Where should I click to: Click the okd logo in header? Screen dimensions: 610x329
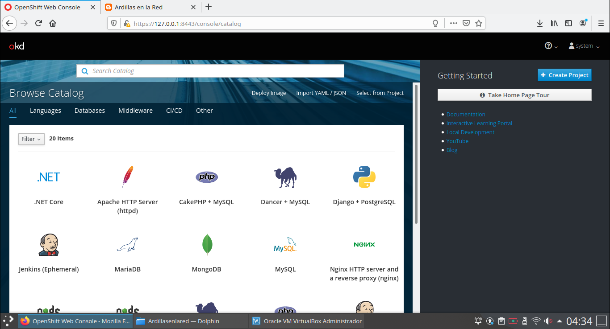coord(17,46)
